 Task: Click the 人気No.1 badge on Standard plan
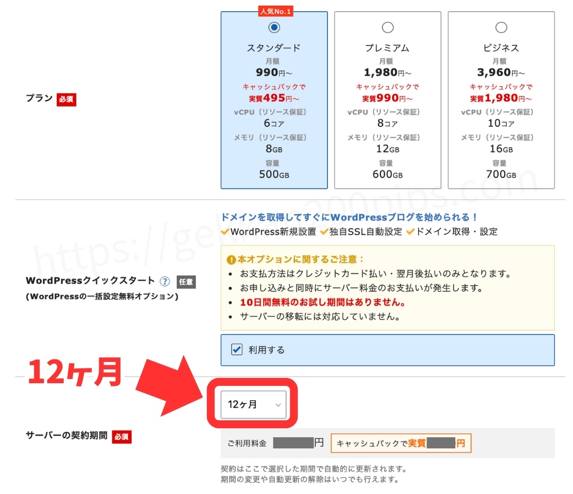275,11
